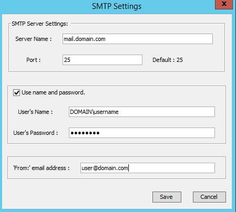
Task: Click the Port number input field
Action: (102, 60)
